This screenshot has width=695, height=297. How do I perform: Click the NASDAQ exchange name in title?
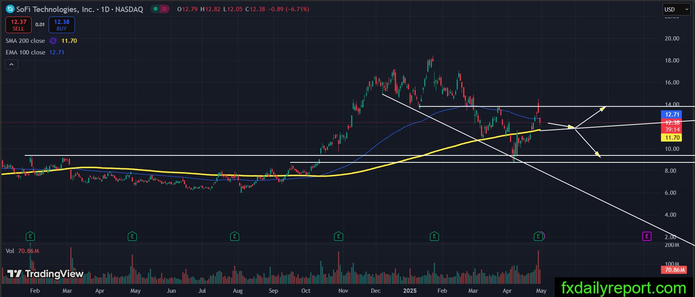tap(129, 9)
